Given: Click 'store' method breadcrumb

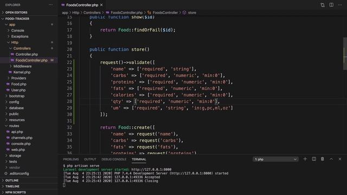Looking at the screenshot, I should (x=192, y=13).
